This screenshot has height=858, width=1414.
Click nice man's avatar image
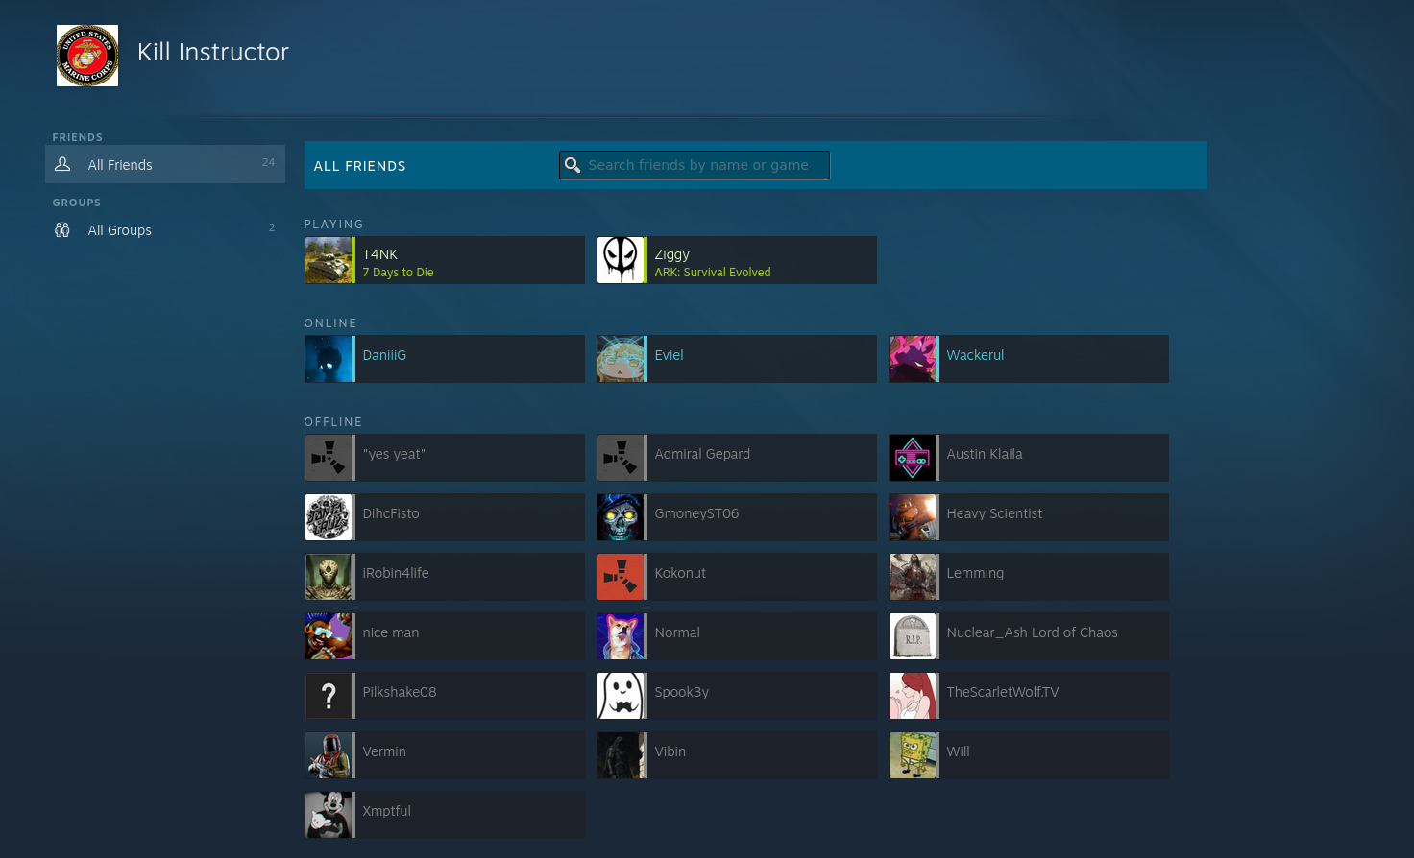coord(329,636)
